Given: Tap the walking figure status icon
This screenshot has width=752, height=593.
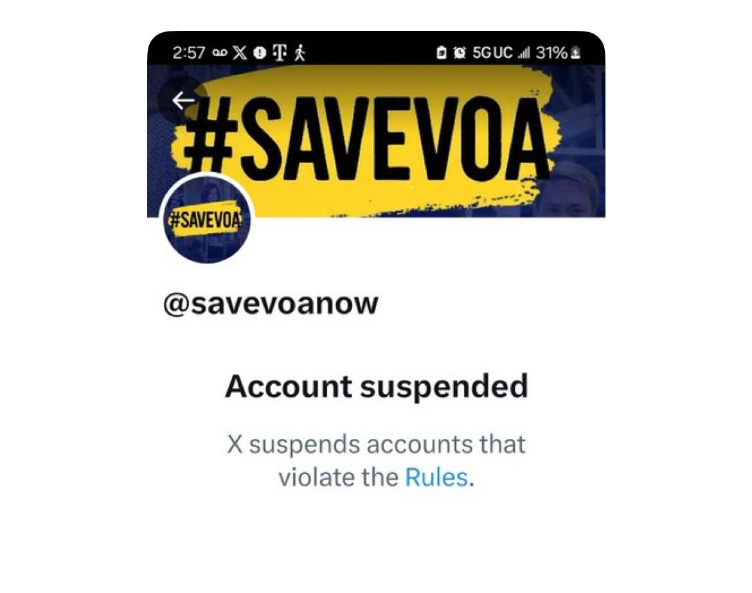Looking at the screenshot, I should (x=300, y=53).
